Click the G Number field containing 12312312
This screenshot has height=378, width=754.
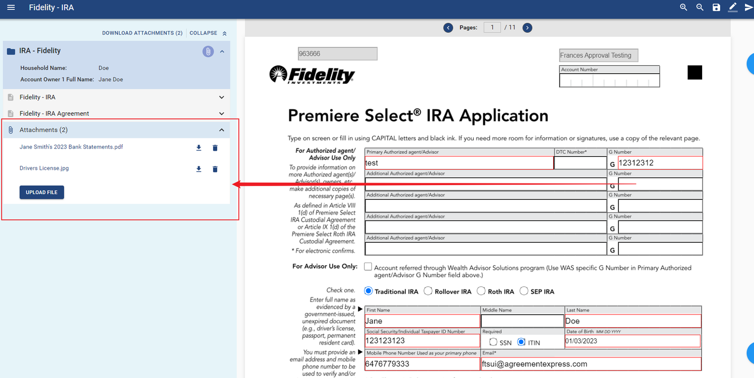pyautogui.click(x=660, y=163)
